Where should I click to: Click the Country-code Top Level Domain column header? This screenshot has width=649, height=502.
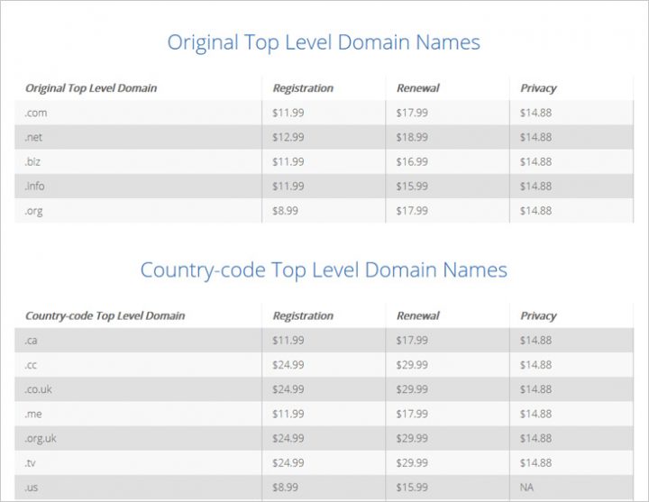[105, 315]
